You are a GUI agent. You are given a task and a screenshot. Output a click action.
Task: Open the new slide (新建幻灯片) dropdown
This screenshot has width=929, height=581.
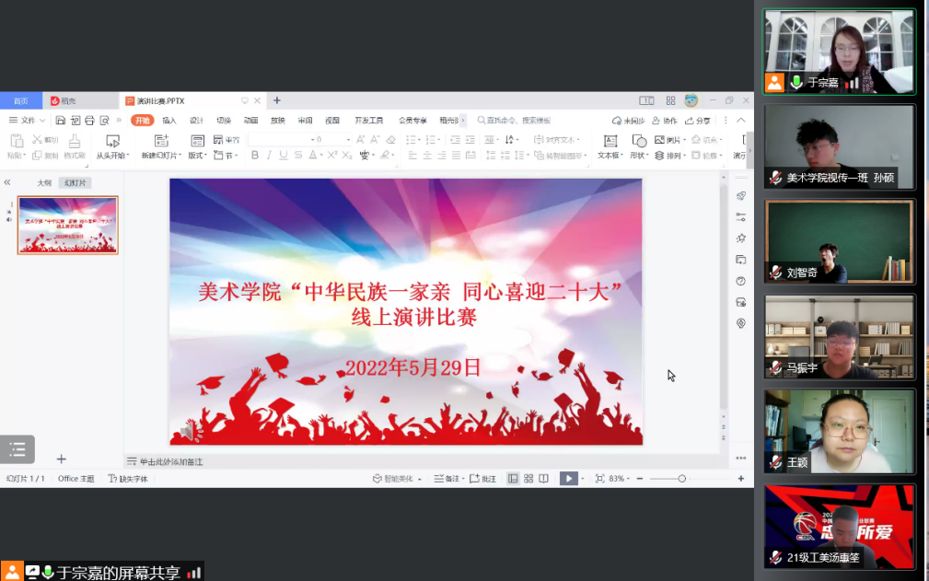161,156
